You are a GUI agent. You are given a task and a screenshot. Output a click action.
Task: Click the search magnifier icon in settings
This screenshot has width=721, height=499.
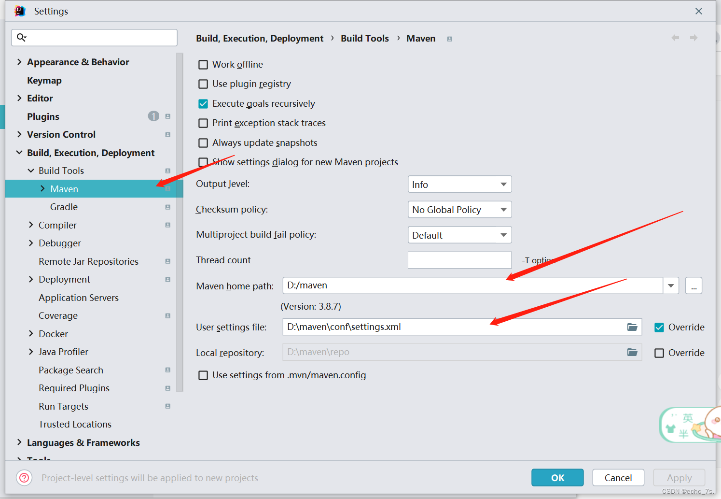pyautogui.click(x=21, y=37)
